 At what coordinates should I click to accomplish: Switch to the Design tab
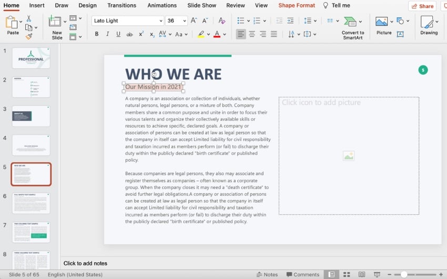click(87, 5)
